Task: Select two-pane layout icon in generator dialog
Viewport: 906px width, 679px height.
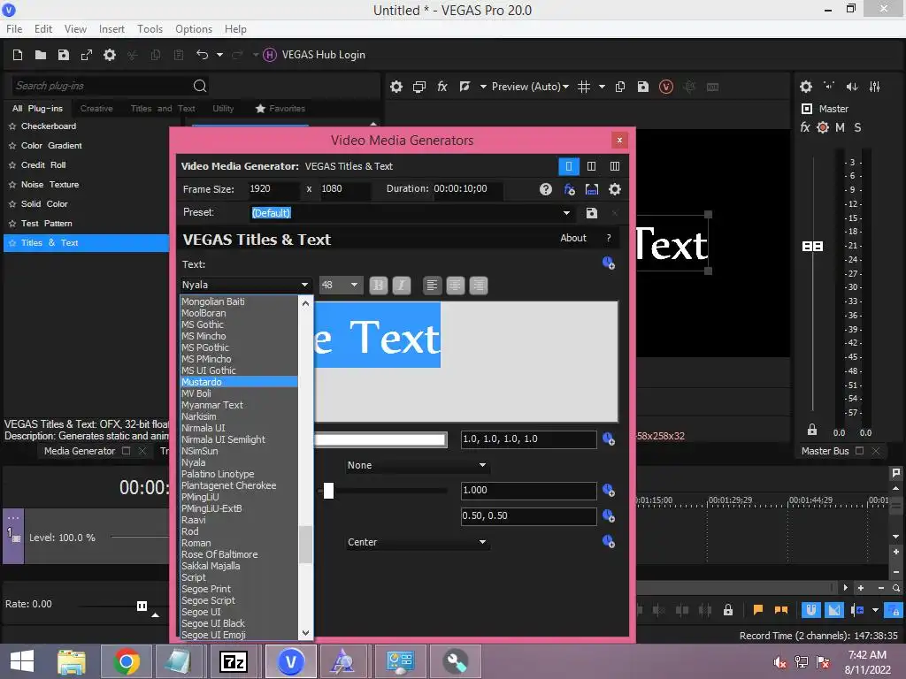Action: [x=591, y=166]
